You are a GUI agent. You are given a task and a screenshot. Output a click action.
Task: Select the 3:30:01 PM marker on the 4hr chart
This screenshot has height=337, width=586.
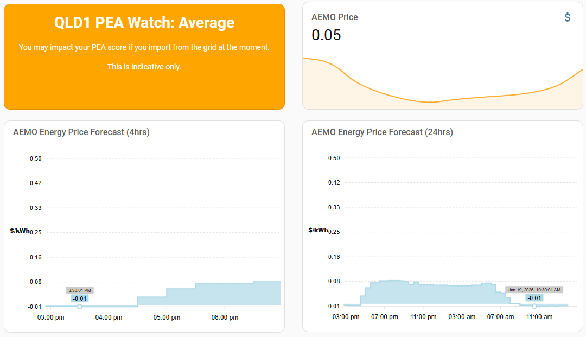(x=79, y=306)
